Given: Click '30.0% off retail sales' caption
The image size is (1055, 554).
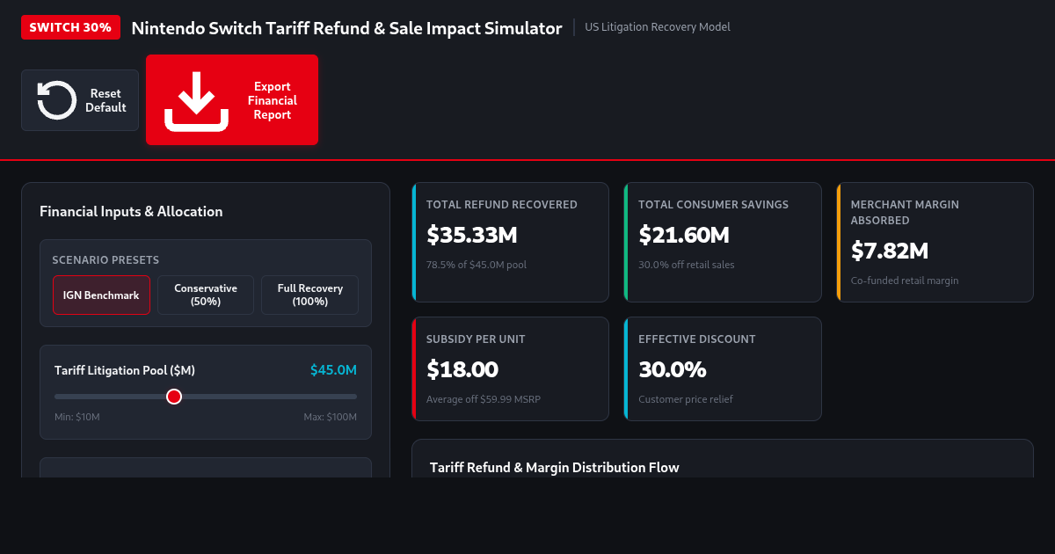Looking at the screenshot, I should [687, 265].
